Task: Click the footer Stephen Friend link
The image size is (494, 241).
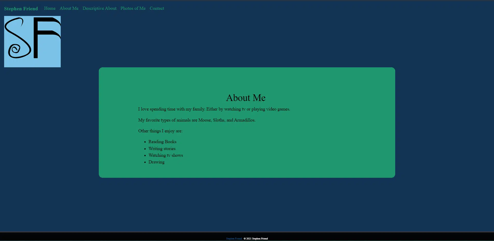Action: coord(234,239)
